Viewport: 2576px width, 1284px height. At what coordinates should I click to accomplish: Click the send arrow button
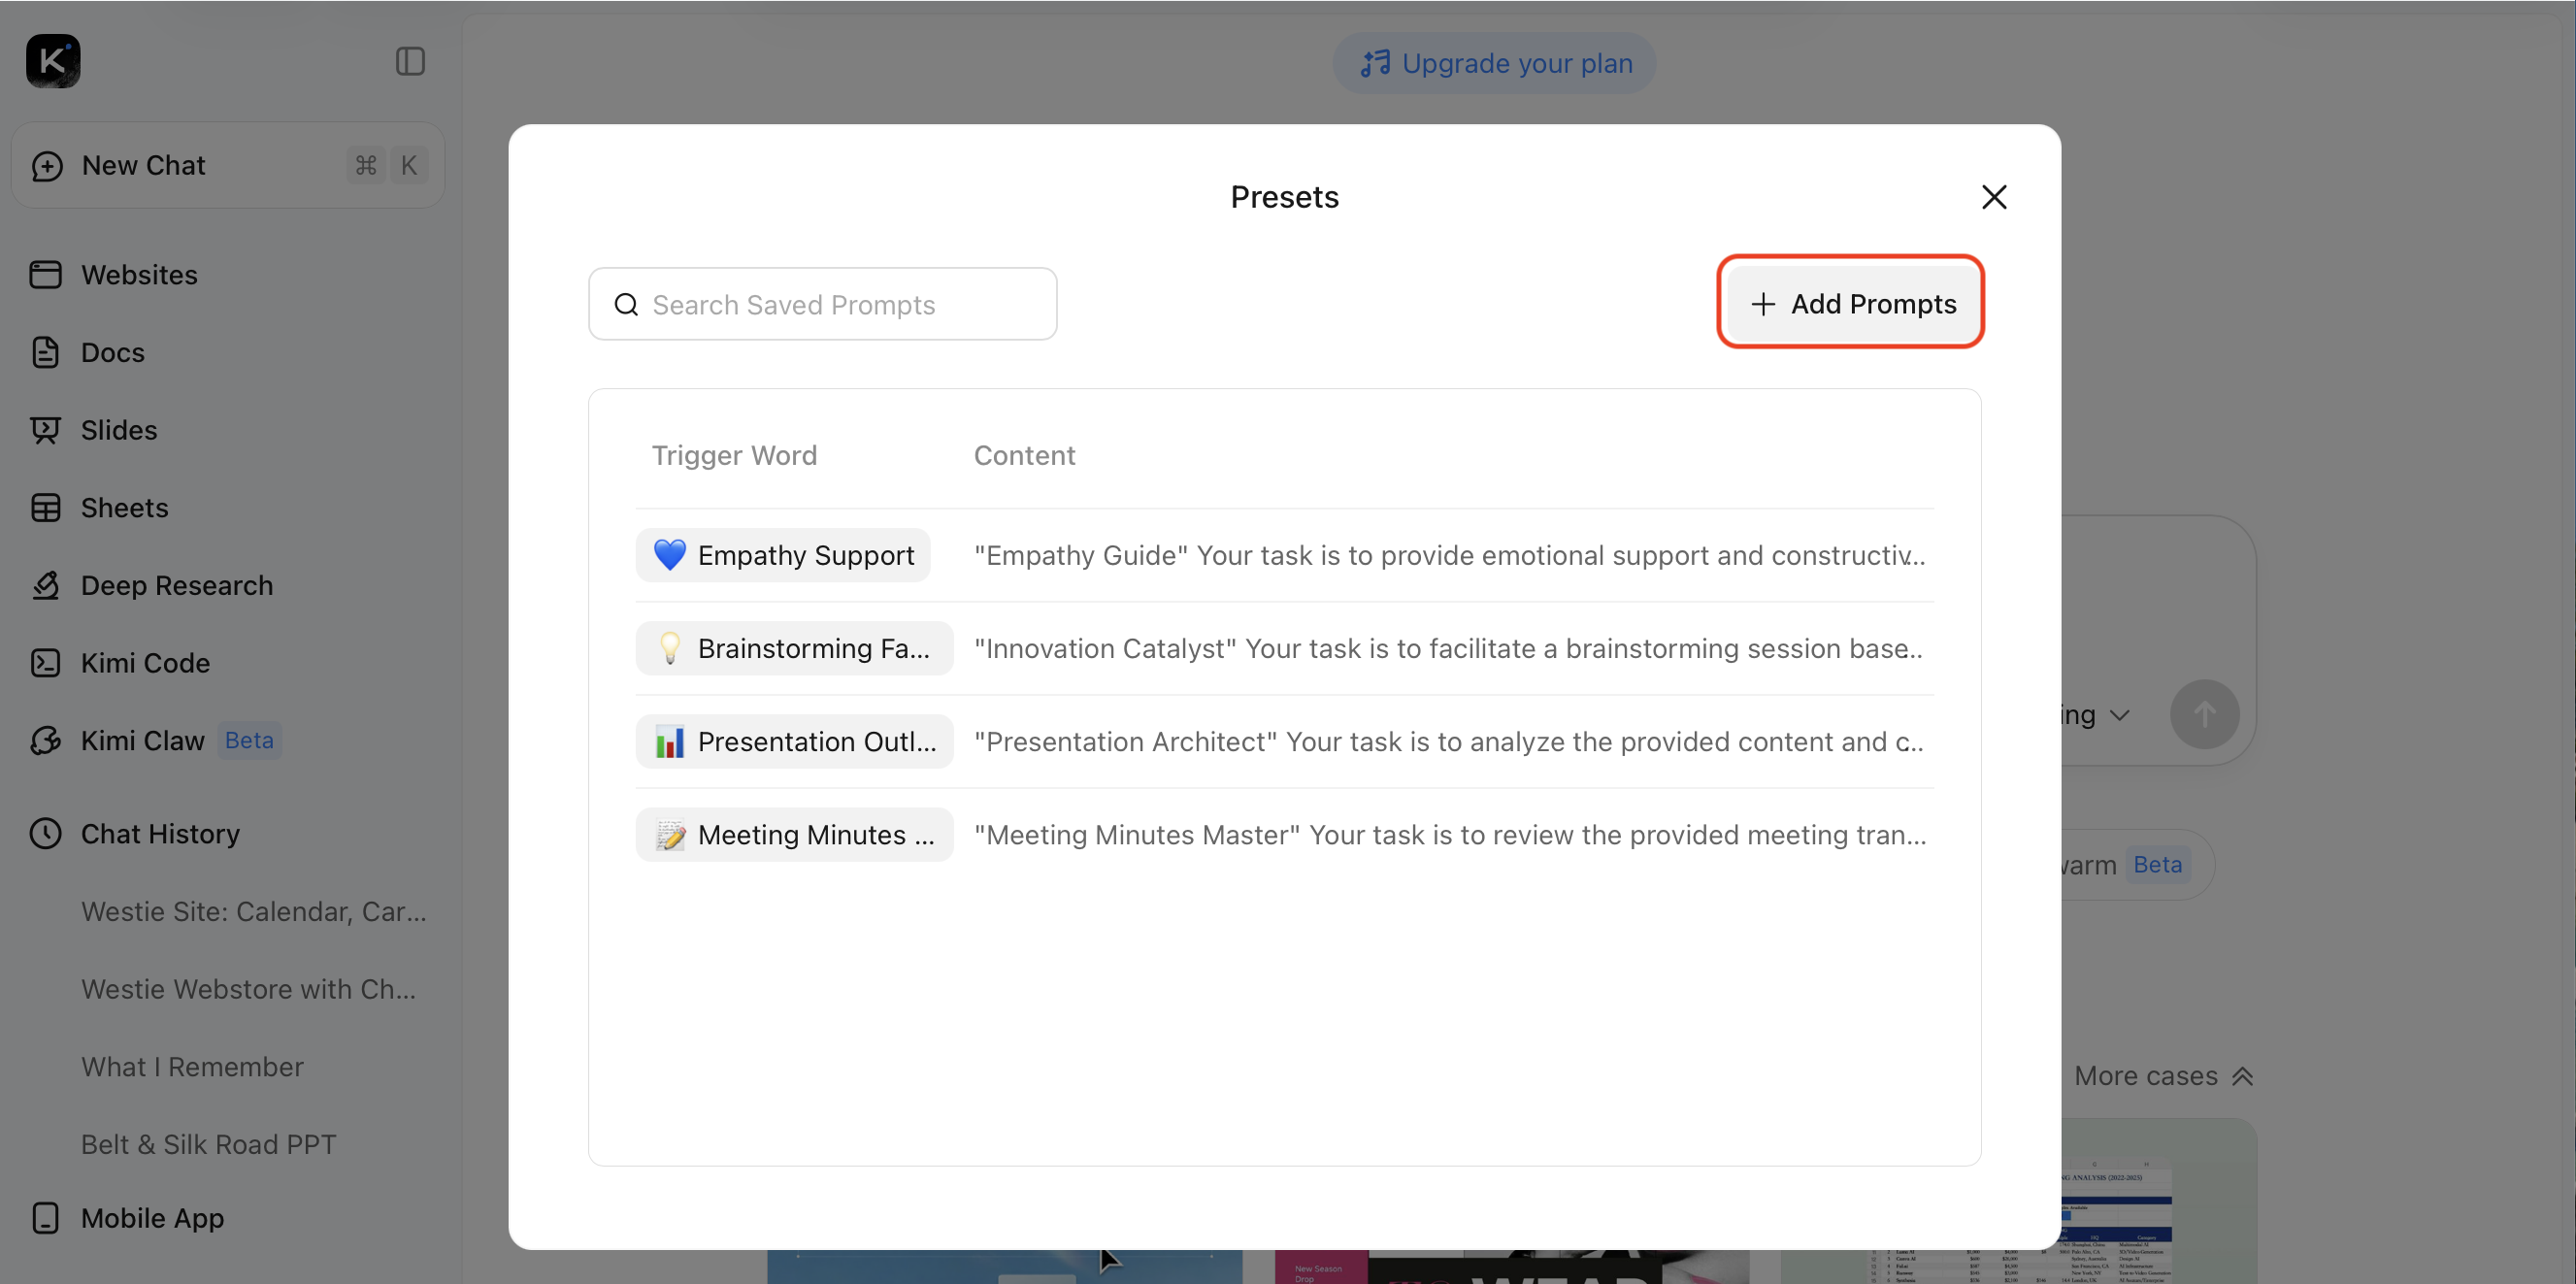click(x=2204, y=714)
